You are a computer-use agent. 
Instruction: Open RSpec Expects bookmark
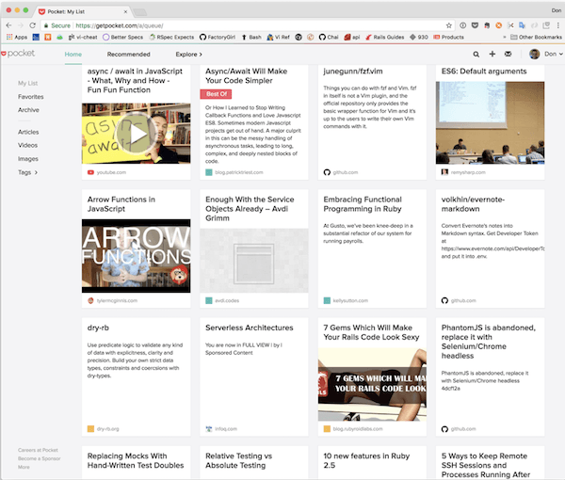point(171,37)
